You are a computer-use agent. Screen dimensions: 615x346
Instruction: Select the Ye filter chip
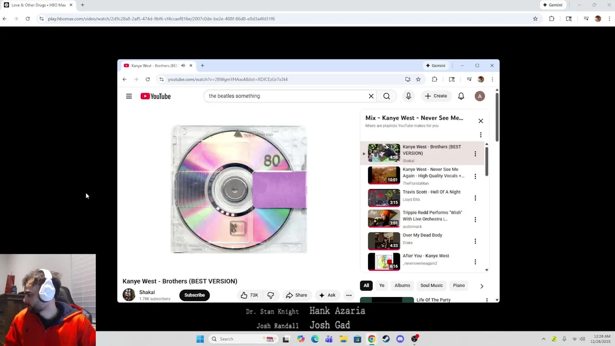382,285
